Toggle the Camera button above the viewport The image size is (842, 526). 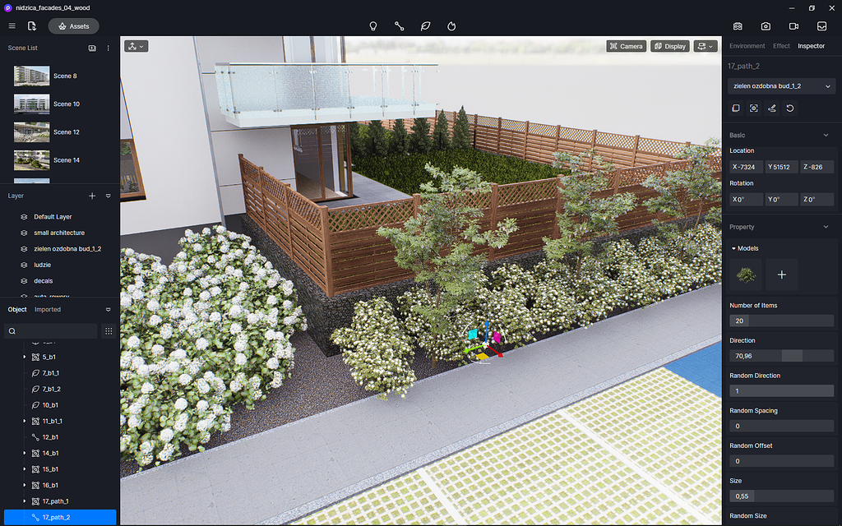pos(626,46)
